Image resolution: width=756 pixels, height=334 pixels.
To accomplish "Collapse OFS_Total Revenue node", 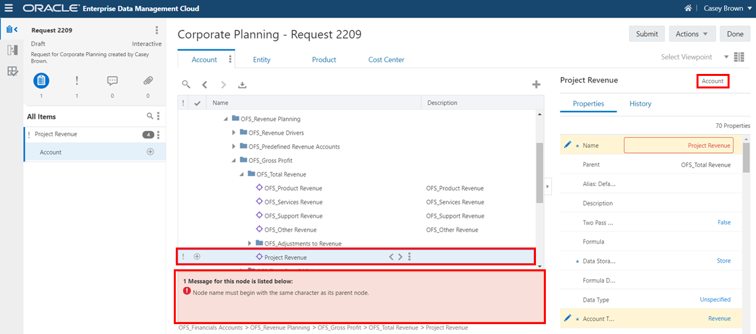I will coord(242,174).
